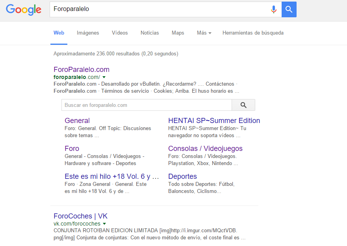Expand the arrow next to vk.com/forocoches
The height and width of the screenshot is (246, 347).
(104, 224)
